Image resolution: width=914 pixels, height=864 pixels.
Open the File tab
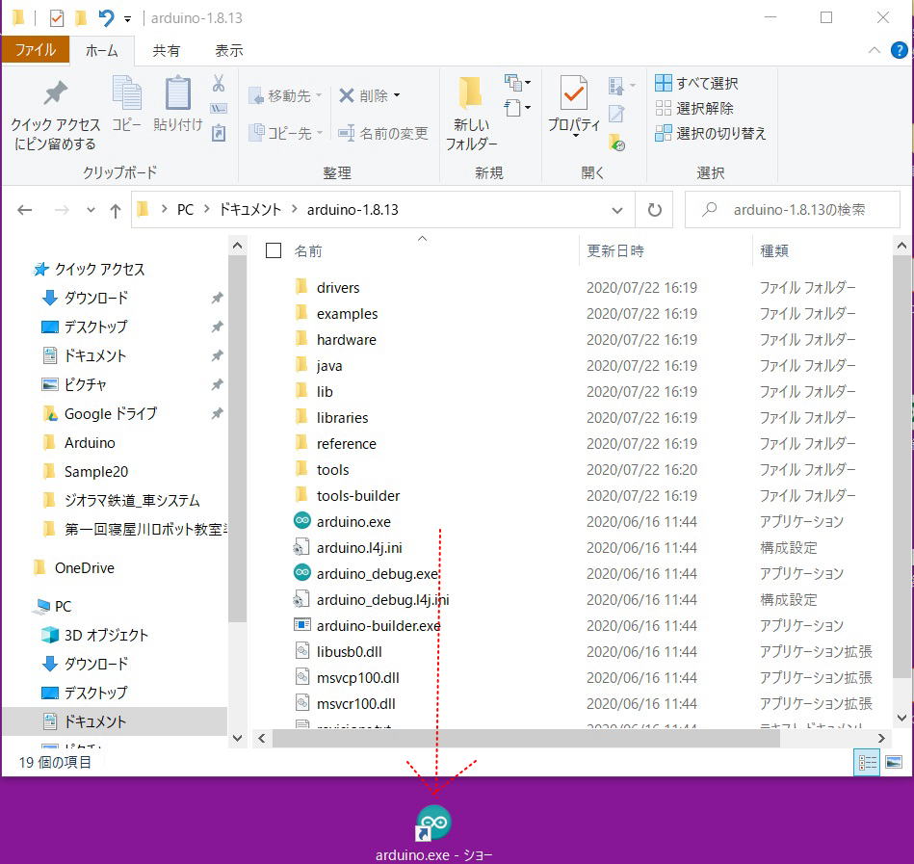click(x=36, y=50)
